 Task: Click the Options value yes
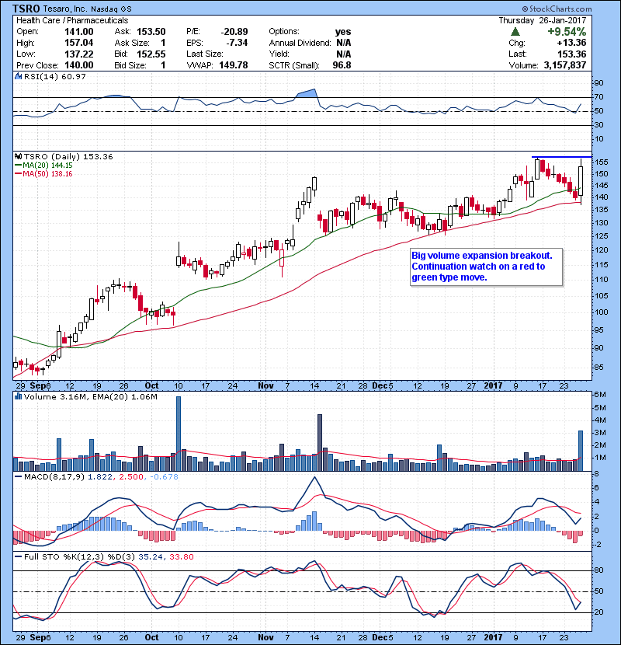343,32
